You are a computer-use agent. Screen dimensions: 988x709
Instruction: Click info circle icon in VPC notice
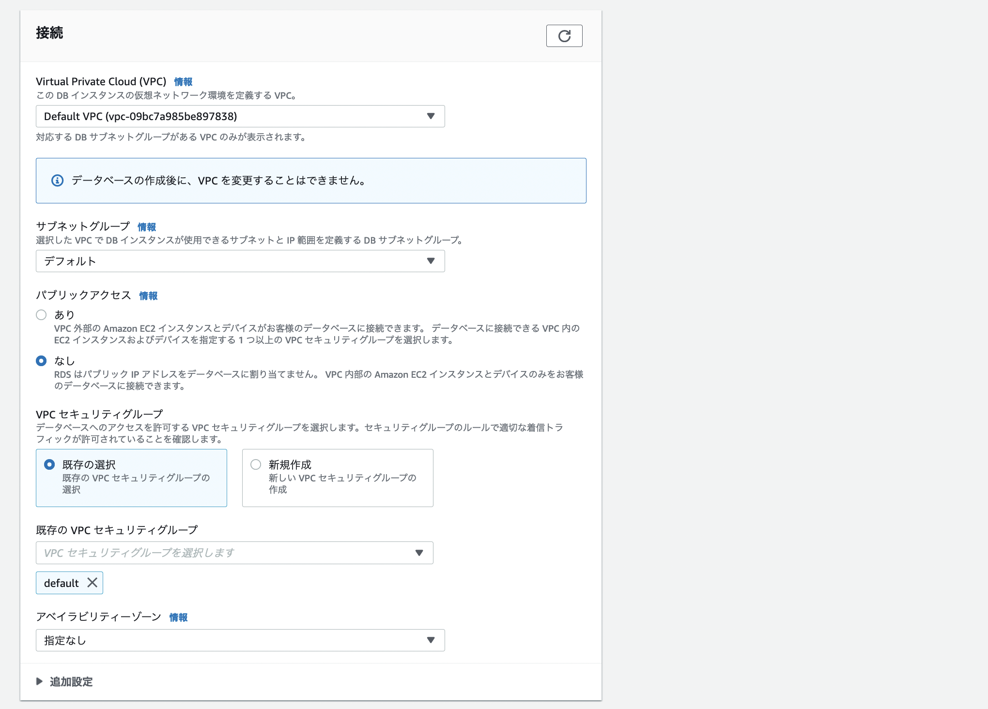coord(57,181)
